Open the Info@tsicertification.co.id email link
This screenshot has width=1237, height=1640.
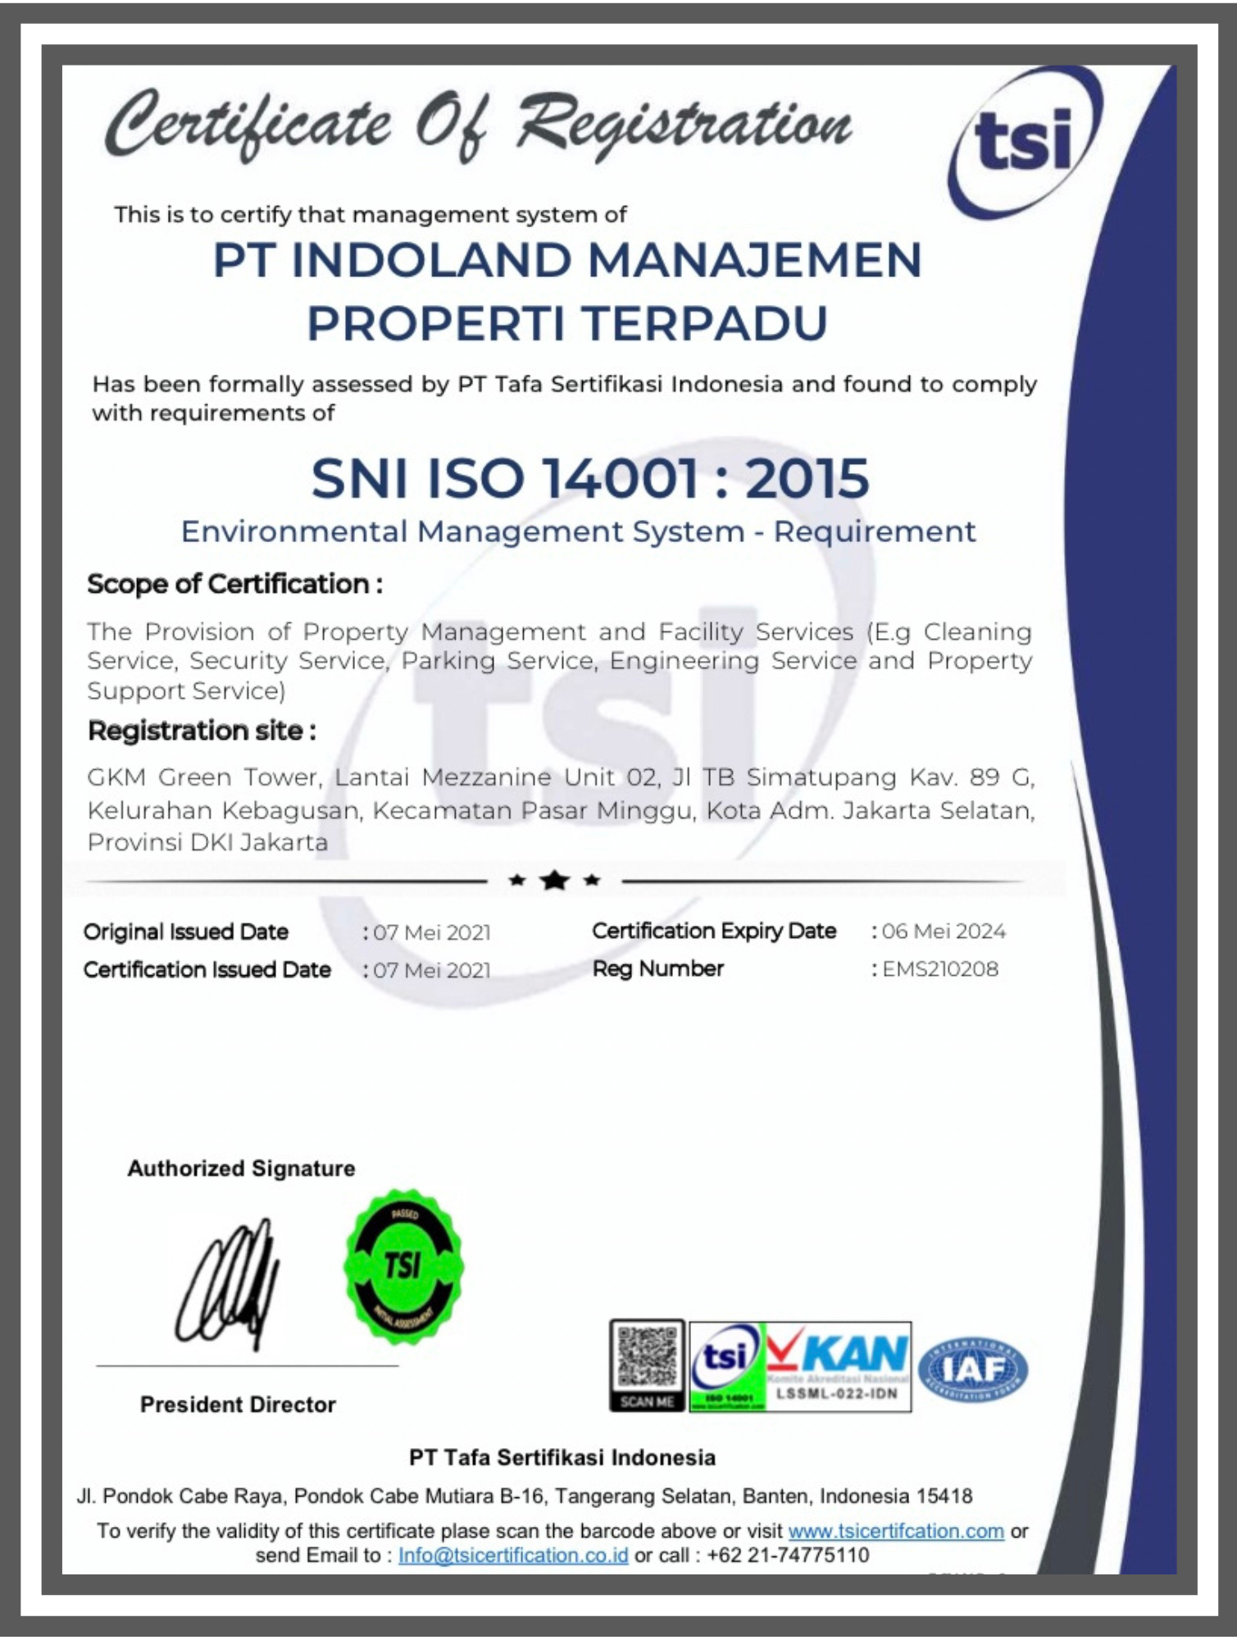pos(513,1556)
